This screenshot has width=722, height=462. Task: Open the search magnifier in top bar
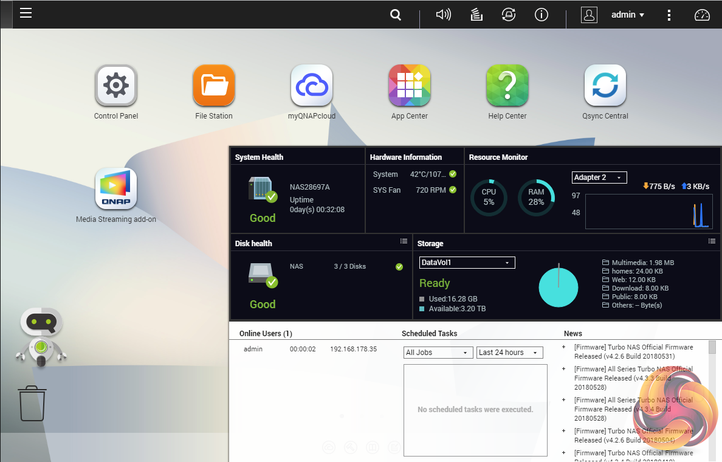pyautogui.click(x=396, y=15)
